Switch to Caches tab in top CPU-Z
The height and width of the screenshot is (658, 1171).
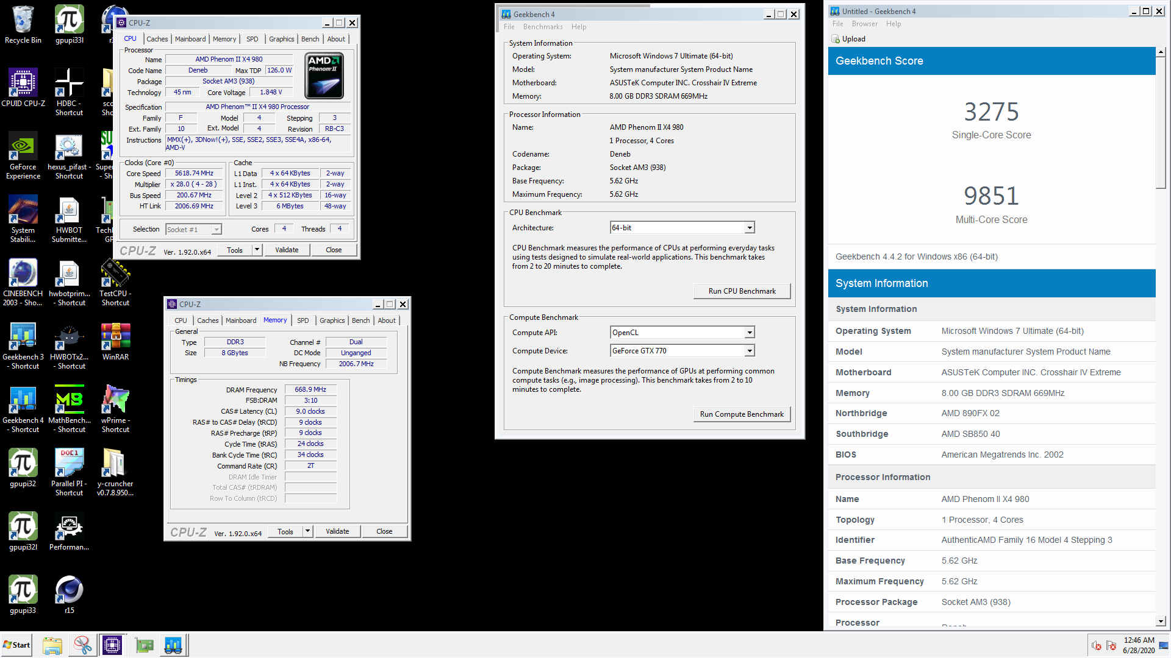tap(157, 39)
